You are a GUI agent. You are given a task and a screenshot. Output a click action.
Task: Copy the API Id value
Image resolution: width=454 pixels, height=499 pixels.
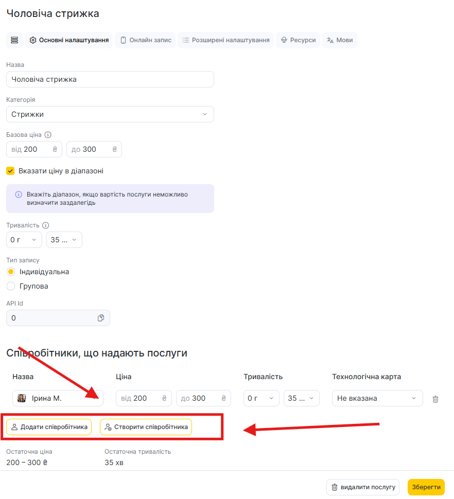[101, 318]
